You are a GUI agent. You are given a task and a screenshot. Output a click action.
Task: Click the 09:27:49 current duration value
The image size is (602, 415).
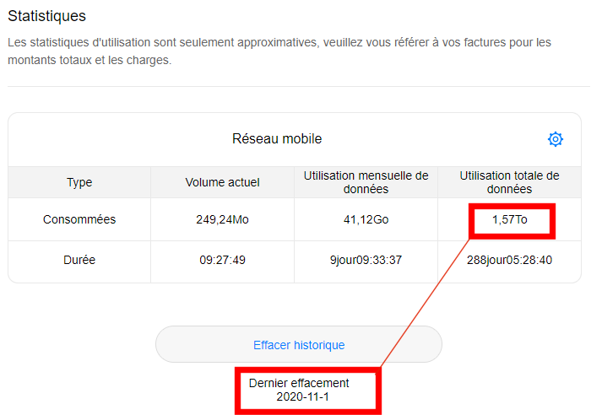(x=223, y=261)
